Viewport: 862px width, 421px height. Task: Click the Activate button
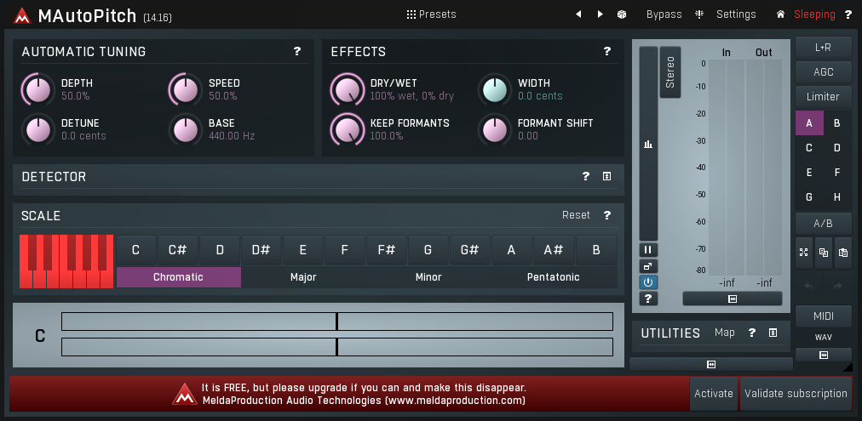(x=713, y=394)
